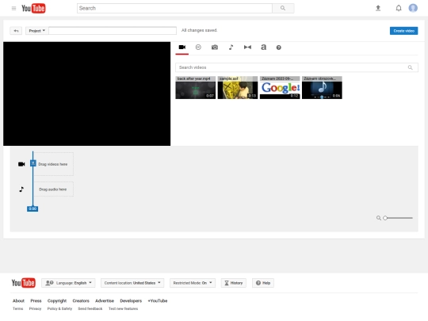Viewport: 428px width, 321px height.
Task: Click the timeline zoom magnifier icon
Action: (x=379, y=218)
